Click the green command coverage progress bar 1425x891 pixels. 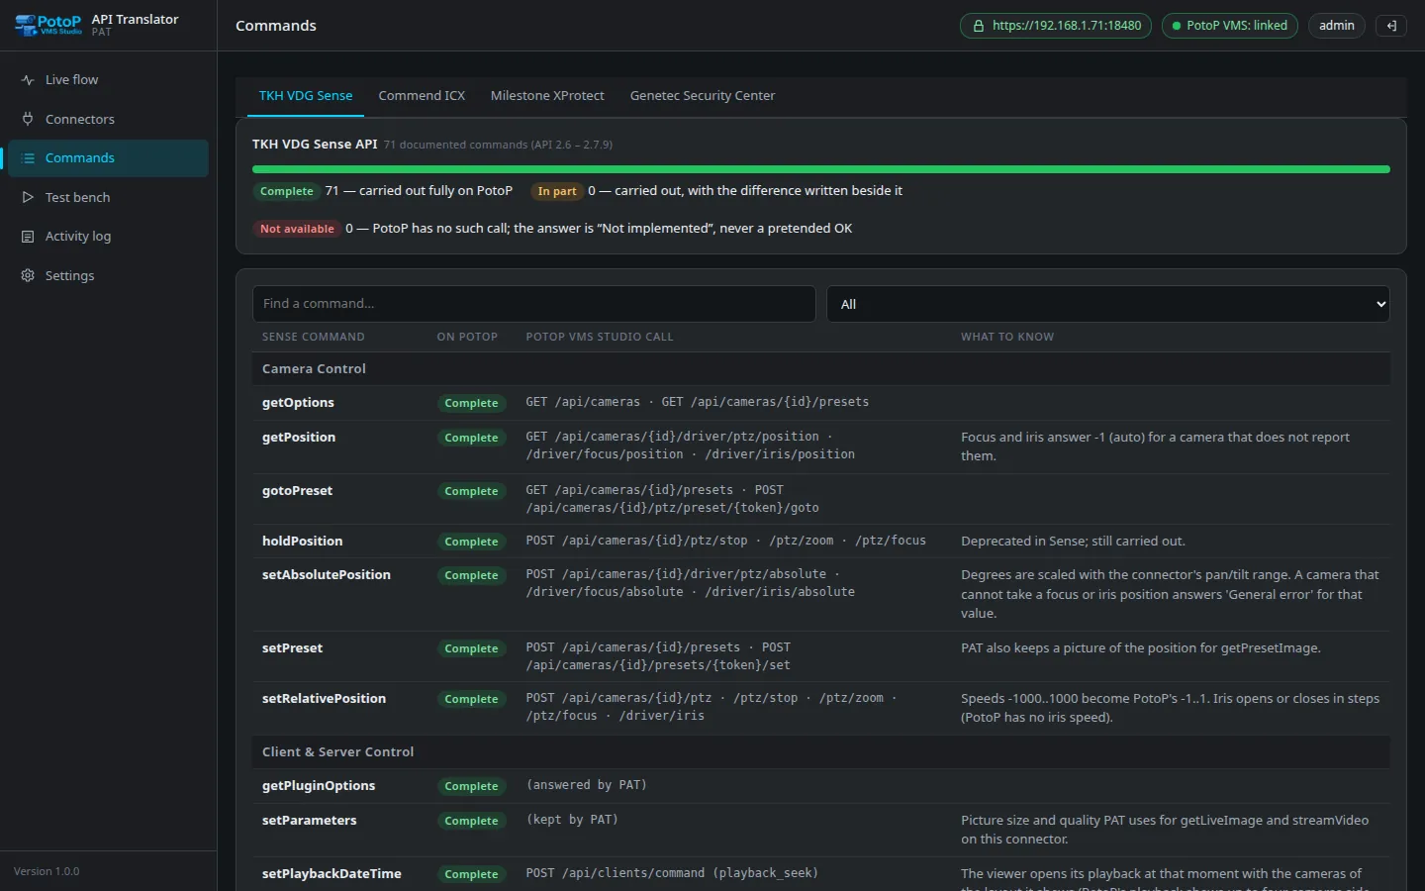pos(821,169)
